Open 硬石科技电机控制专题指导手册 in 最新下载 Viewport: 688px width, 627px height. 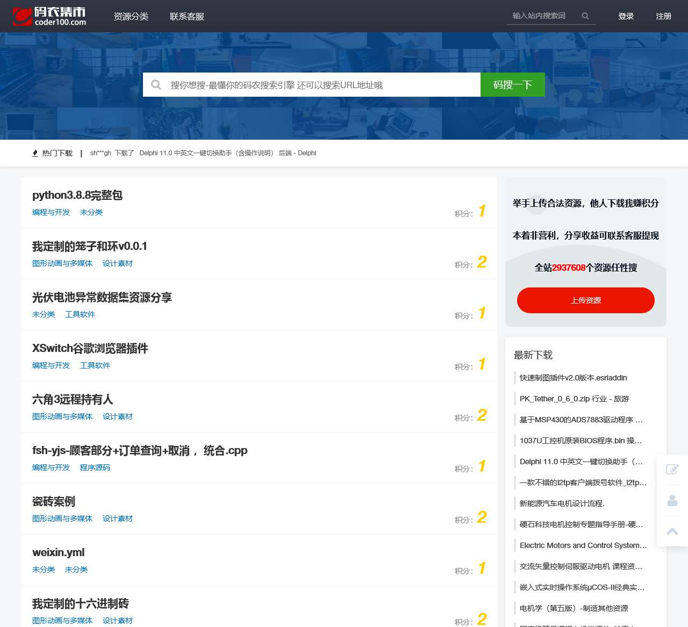pos(582,524)
